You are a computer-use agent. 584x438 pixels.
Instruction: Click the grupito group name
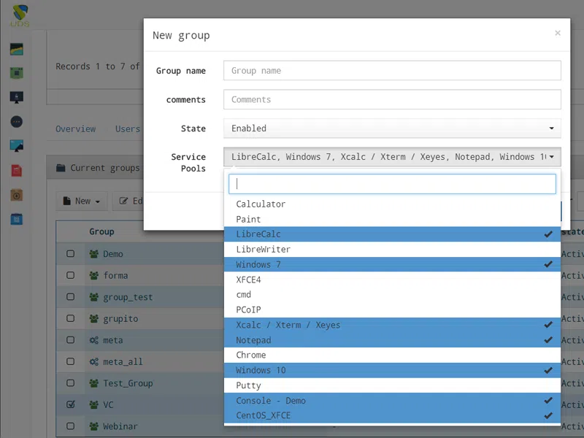coord(120,319)
